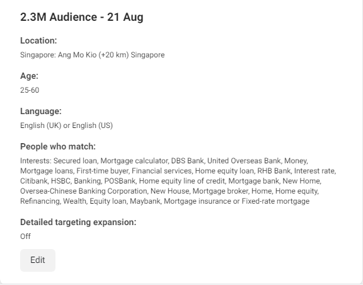Viewport: 363px width, 285px height.
Task: Click the 'People who match:' label
Action: click(x=58, y=147)
